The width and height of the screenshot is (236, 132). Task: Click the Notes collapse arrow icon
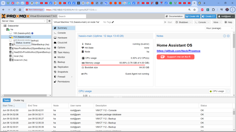click(224, 36)
